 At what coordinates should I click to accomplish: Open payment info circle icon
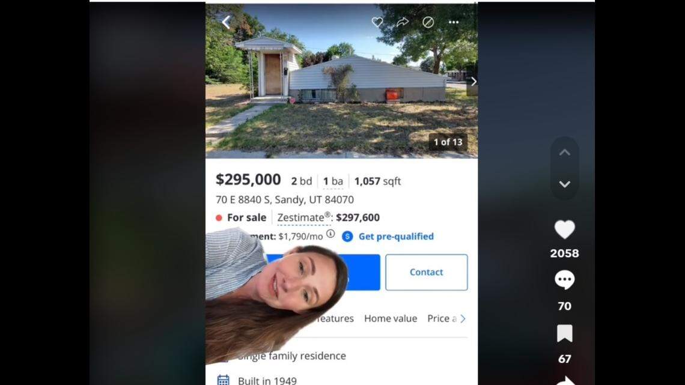coord(330,234)
